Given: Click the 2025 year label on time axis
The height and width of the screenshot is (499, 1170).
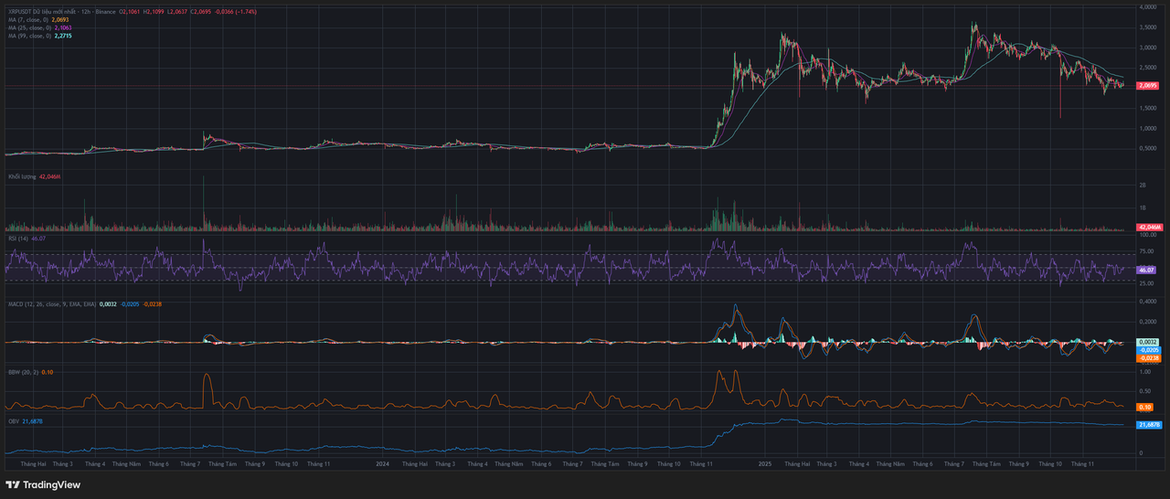Looking at the screenshot, I should click(764, 464).
